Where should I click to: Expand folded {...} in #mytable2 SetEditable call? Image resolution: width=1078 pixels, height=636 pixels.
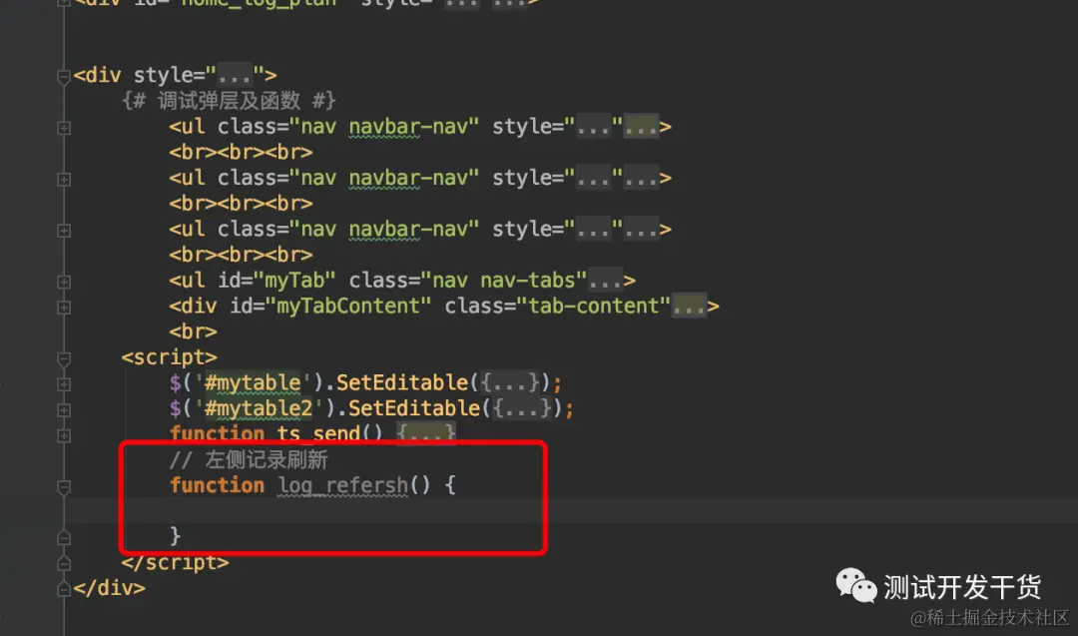522,408
